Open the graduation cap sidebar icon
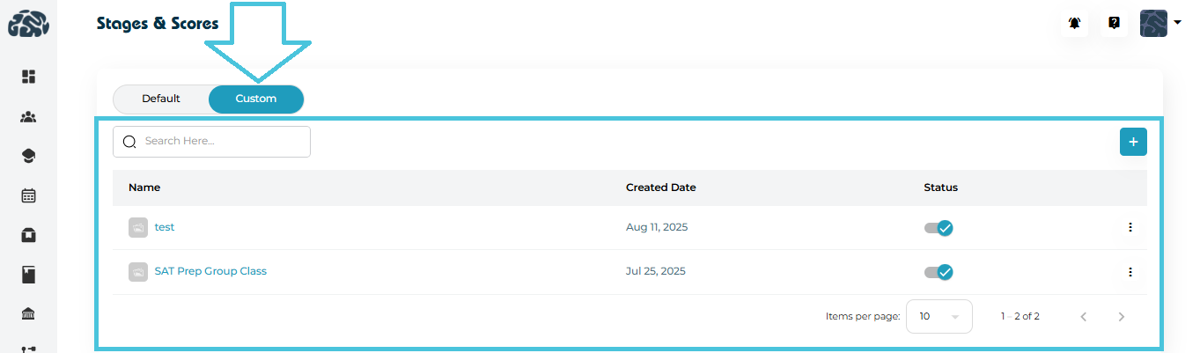This screenshot has height=353, width=1200. [x=28, y=156]
